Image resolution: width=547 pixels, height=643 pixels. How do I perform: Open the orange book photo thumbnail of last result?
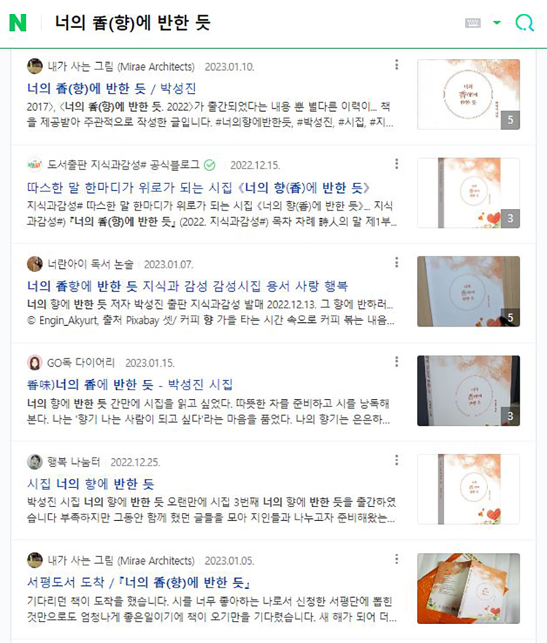pyautogui.click(x=468, y=588)
